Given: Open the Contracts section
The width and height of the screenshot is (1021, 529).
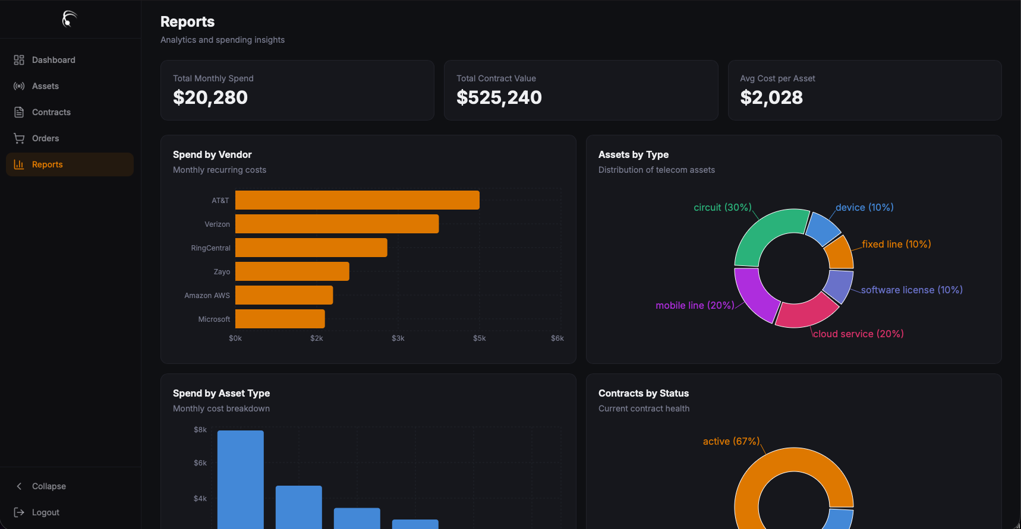Looking at the screenshot, I should (70, 112).
